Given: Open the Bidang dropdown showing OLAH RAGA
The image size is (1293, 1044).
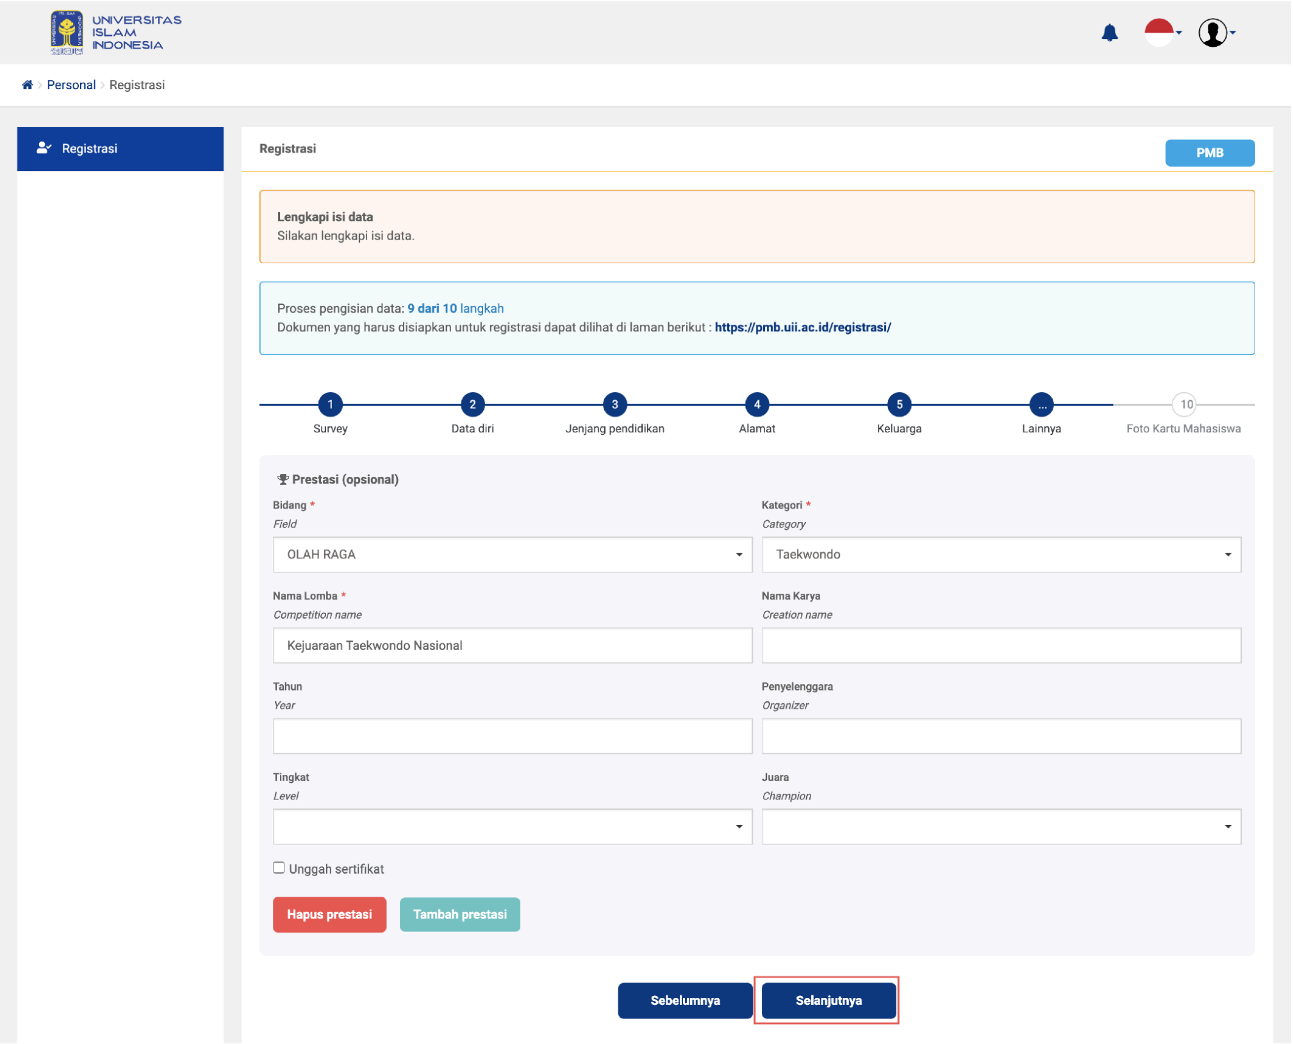Looking at the screenshot, I should click(512, 555).
